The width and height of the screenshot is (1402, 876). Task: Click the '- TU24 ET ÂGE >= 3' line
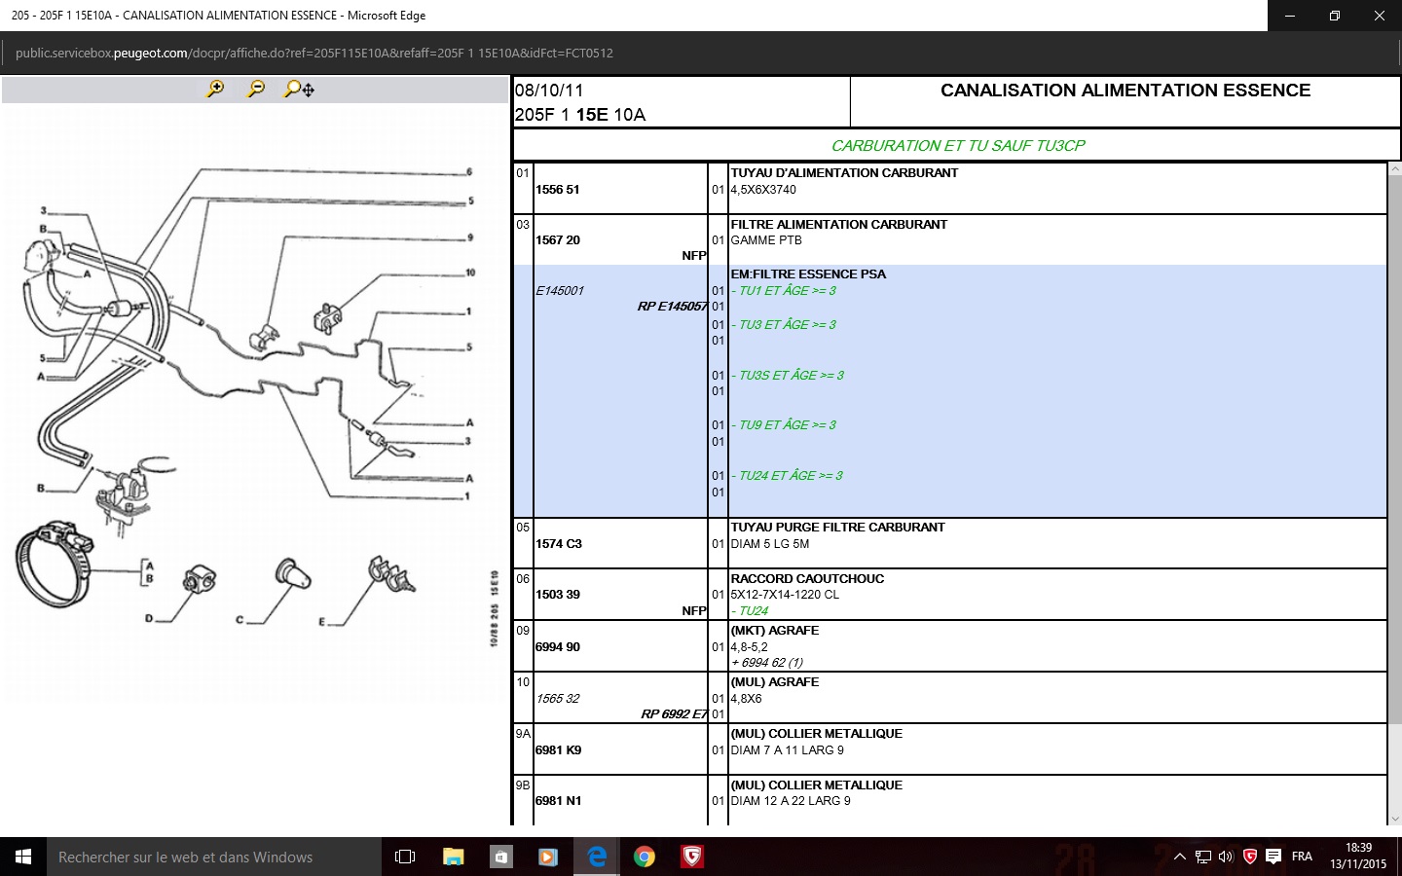[x=787, y=476]
